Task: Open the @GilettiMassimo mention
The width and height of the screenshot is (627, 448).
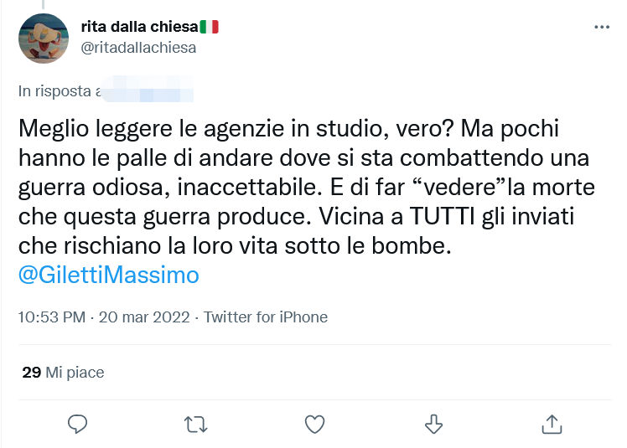Action: (108, 275)
